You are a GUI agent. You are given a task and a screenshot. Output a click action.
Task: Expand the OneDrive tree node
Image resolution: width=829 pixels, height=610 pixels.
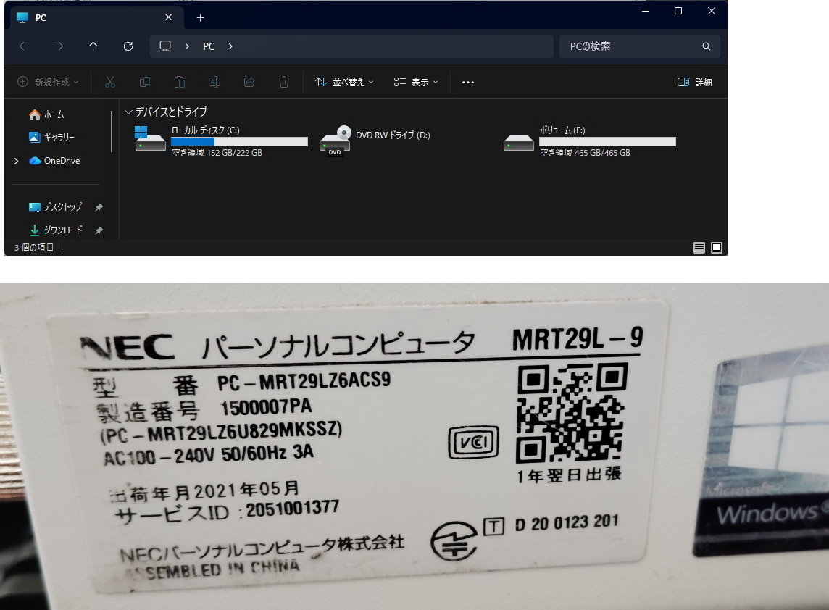click(x=17, y=161)
